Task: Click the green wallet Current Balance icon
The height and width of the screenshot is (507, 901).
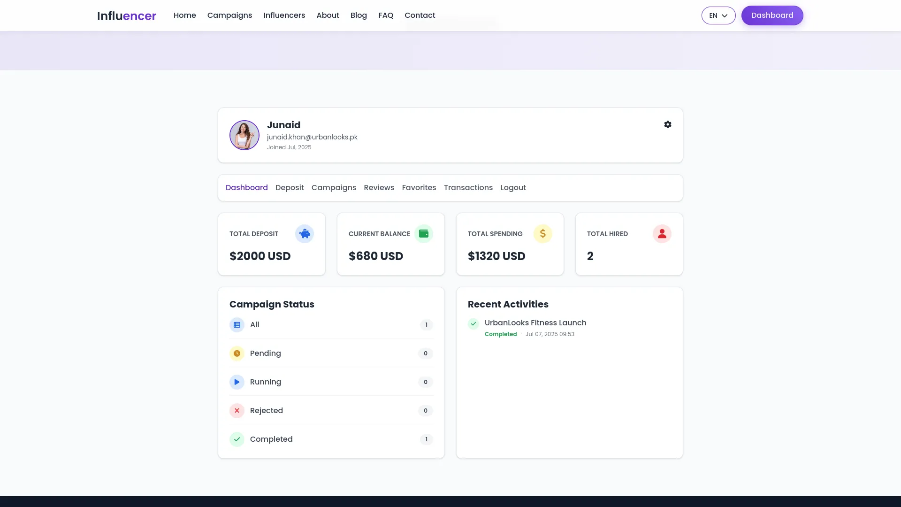Action: (x=423, y=234)
